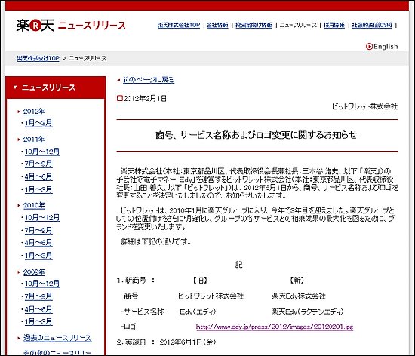Open 4月〜6月 under 2011年
The width and height of the screenshot is (415, 356).
38,176
